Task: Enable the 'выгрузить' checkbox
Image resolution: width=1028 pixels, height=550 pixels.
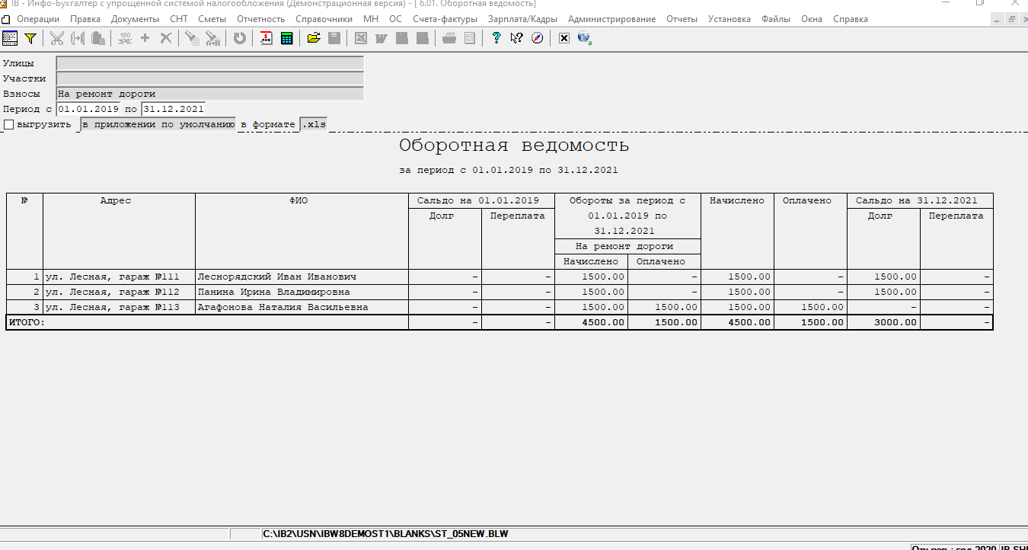Action: tap(9, 124)
